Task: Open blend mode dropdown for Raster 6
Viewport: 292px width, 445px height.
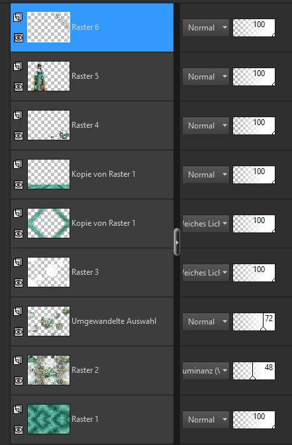Action: 206,28
